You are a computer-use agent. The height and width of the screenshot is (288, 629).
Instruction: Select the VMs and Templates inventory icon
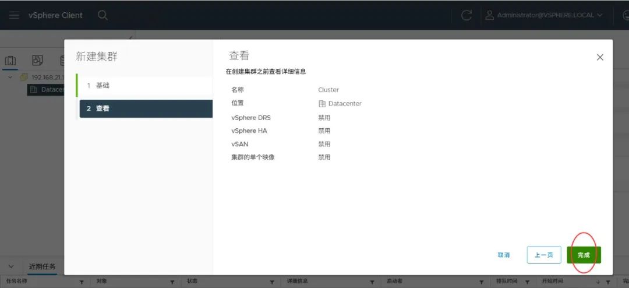[x=37, y=61]
